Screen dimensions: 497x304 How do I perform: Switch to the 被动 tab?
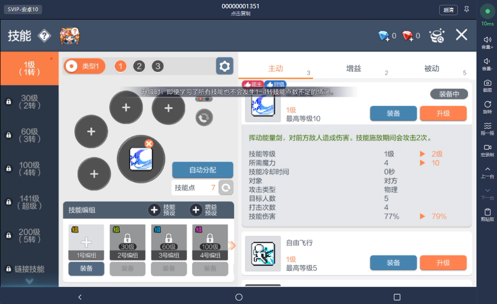pos(432,69)
